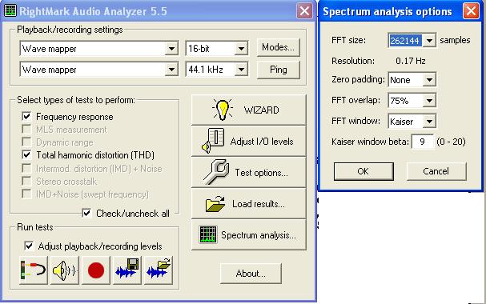Click Cancel in Spectrum analysis options

pyautogui.click(x=436, y=171)
